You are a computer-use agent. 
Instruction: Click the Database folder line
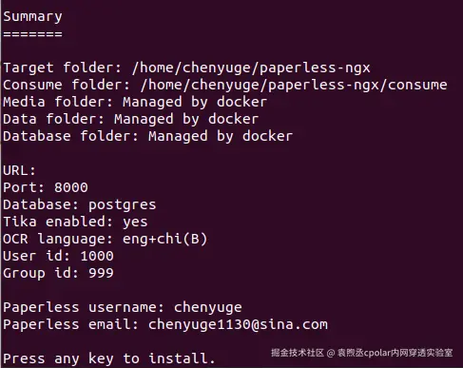click(x=148, y=137)
